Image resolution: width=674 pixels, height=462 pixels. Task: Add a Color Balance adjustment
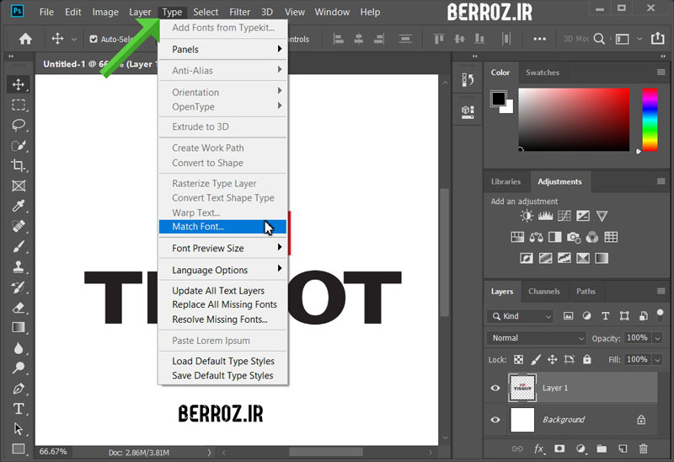coord(536,237)
